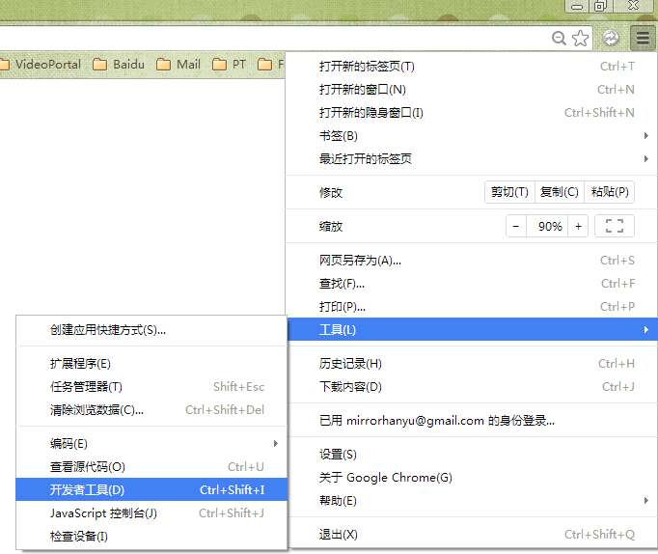Open 任务管理器(T) task manager
658x554 pixels.
click(151, 386)
